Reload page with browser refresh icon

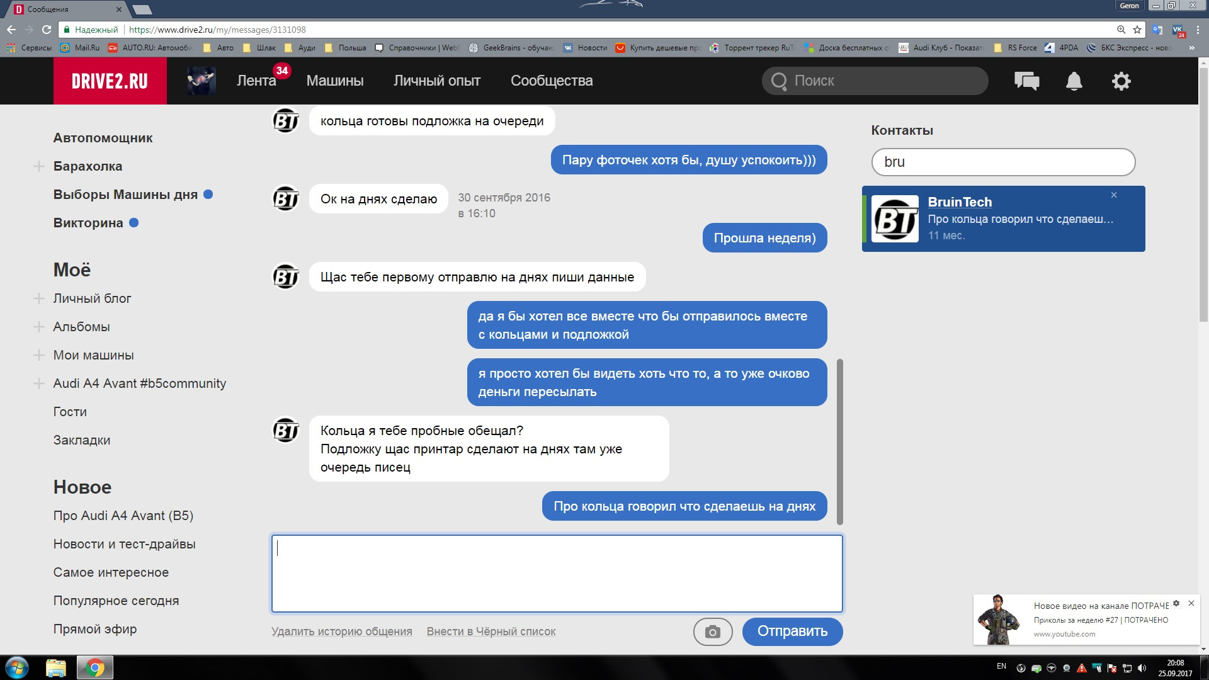point(46,30)
